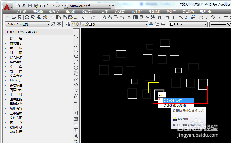
Task: Open the QuickCalc calculator
Action: [x=159, y=17]
